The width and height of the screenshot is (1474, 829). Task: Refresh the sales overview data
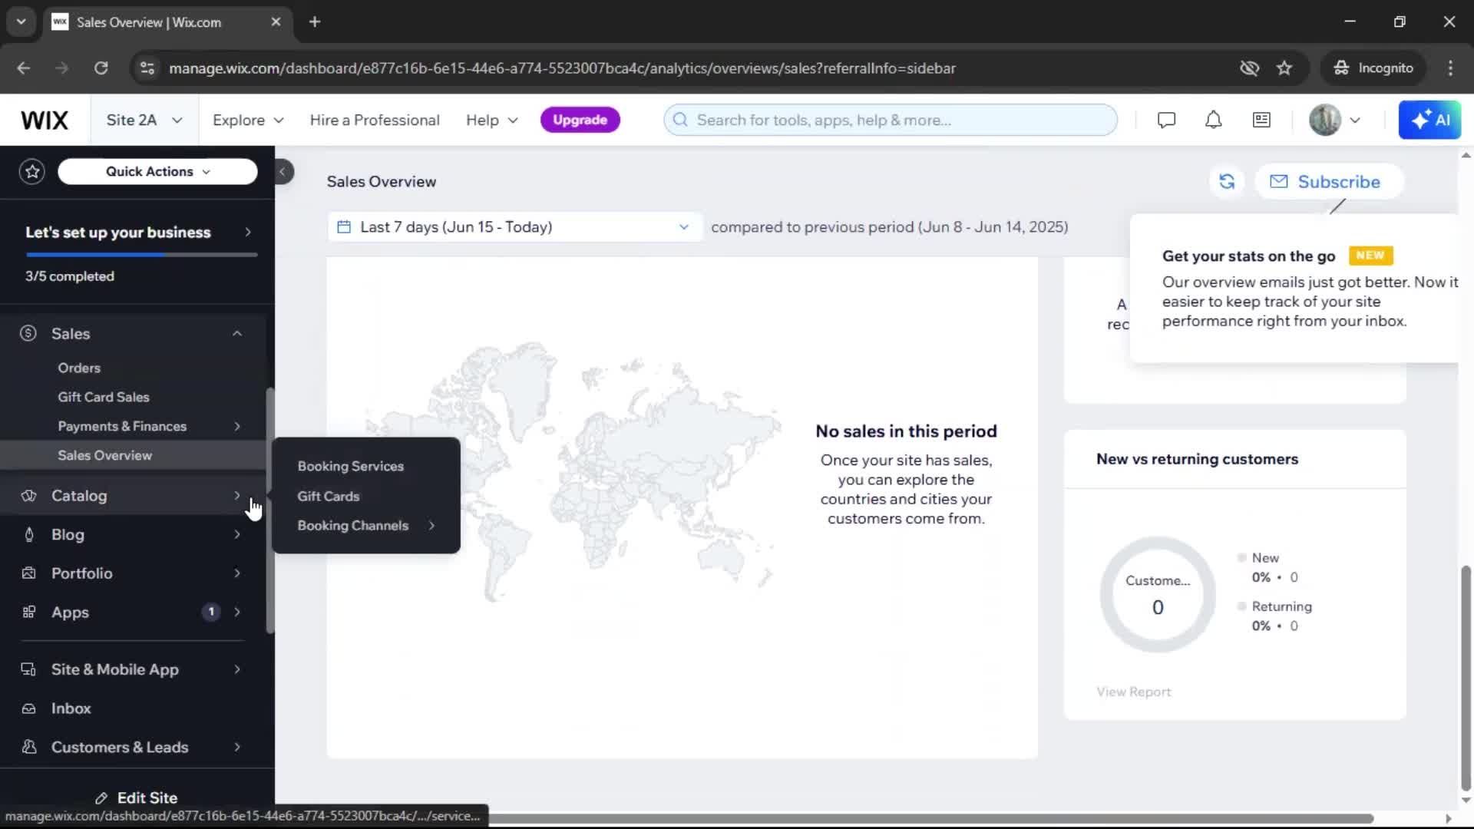(1227, 182)
